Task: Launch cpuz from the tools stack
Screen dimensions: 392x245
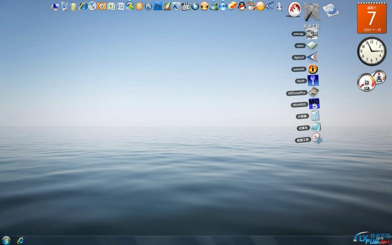Action: (x=312, y=46)
